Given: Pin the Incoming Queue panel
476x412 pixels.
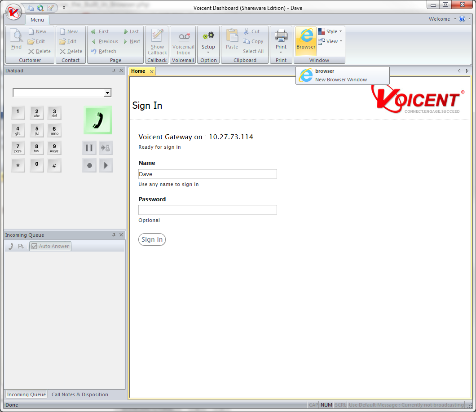Looking at the screenshot, I should (114, 235).
